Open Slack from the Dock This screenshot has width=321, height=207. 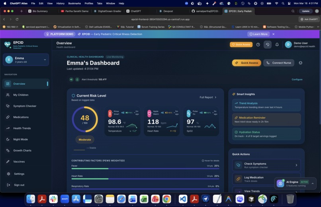[x=53, y=199]
